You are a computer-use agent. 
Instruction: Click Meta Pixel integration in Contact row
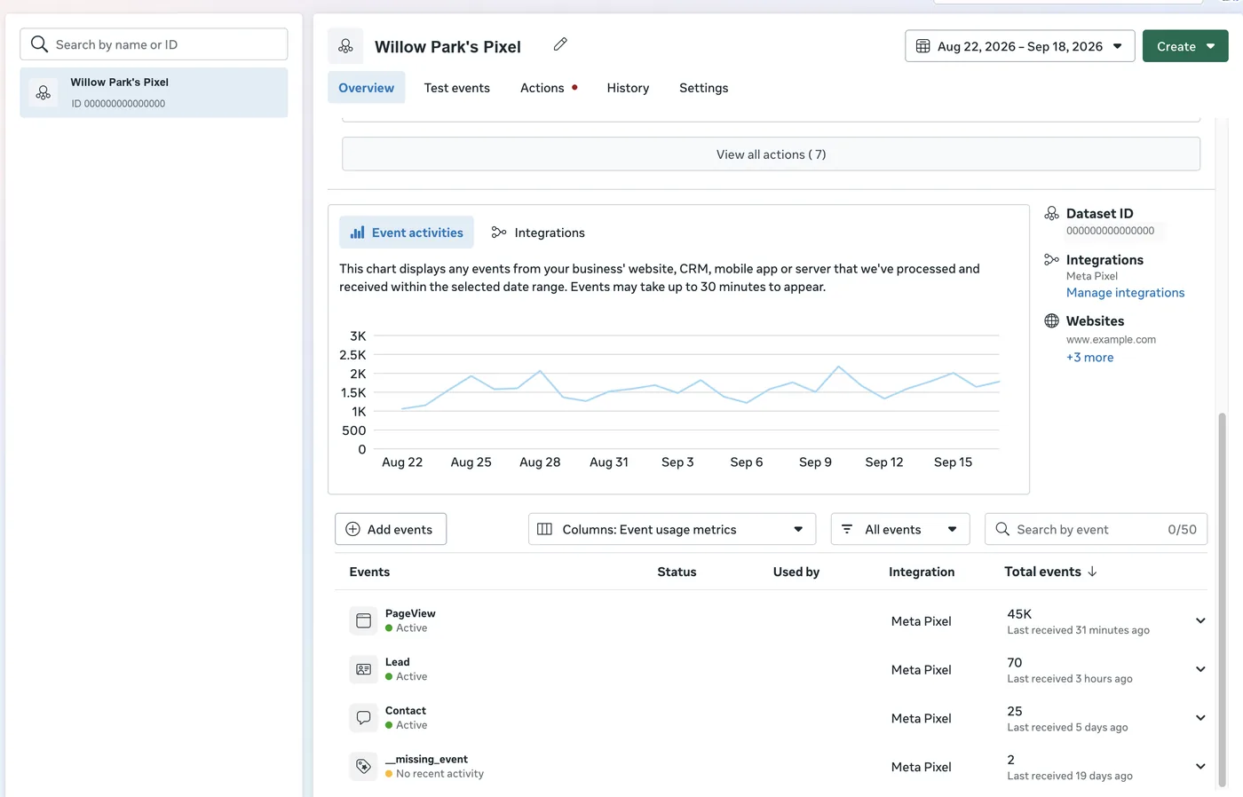921,718
